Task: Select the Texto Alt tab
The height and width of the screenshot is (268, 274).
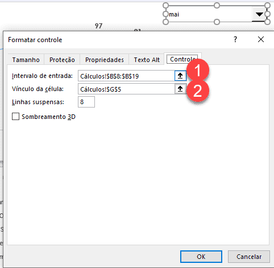Action: 147,60
